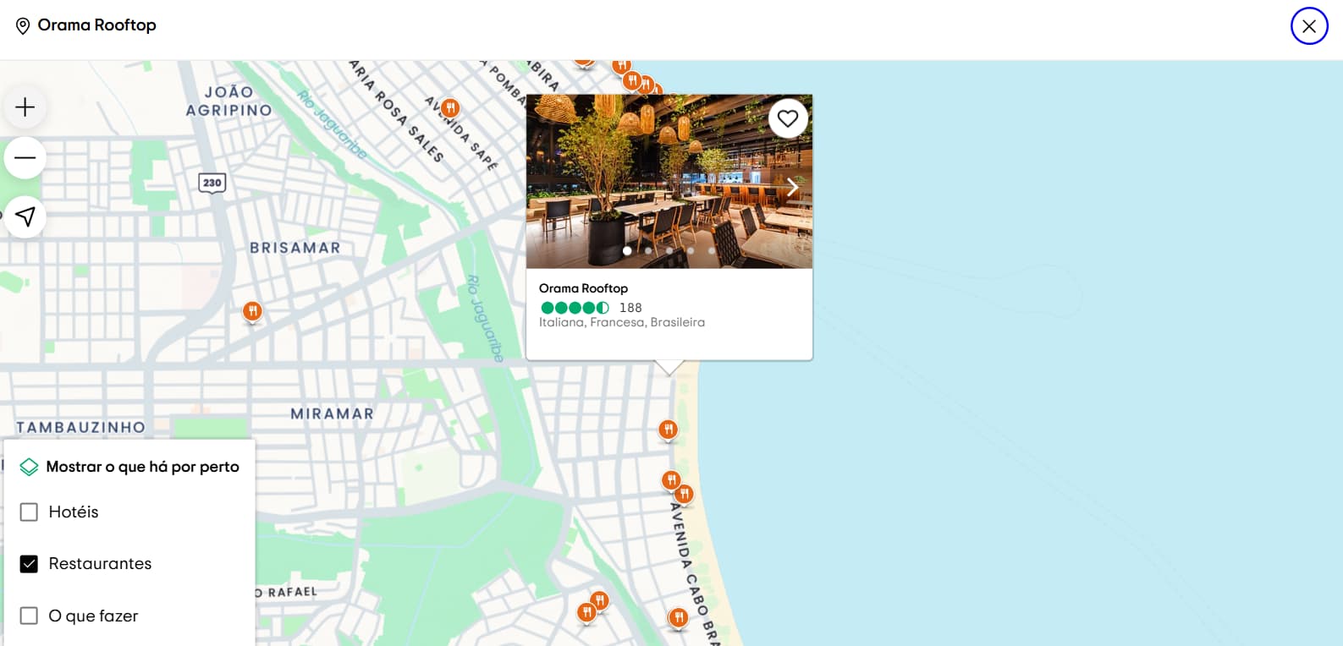Zoom out with the minus button
Image resolution: width=1343 pixels, height=646 pixels.
coord(25,158)
